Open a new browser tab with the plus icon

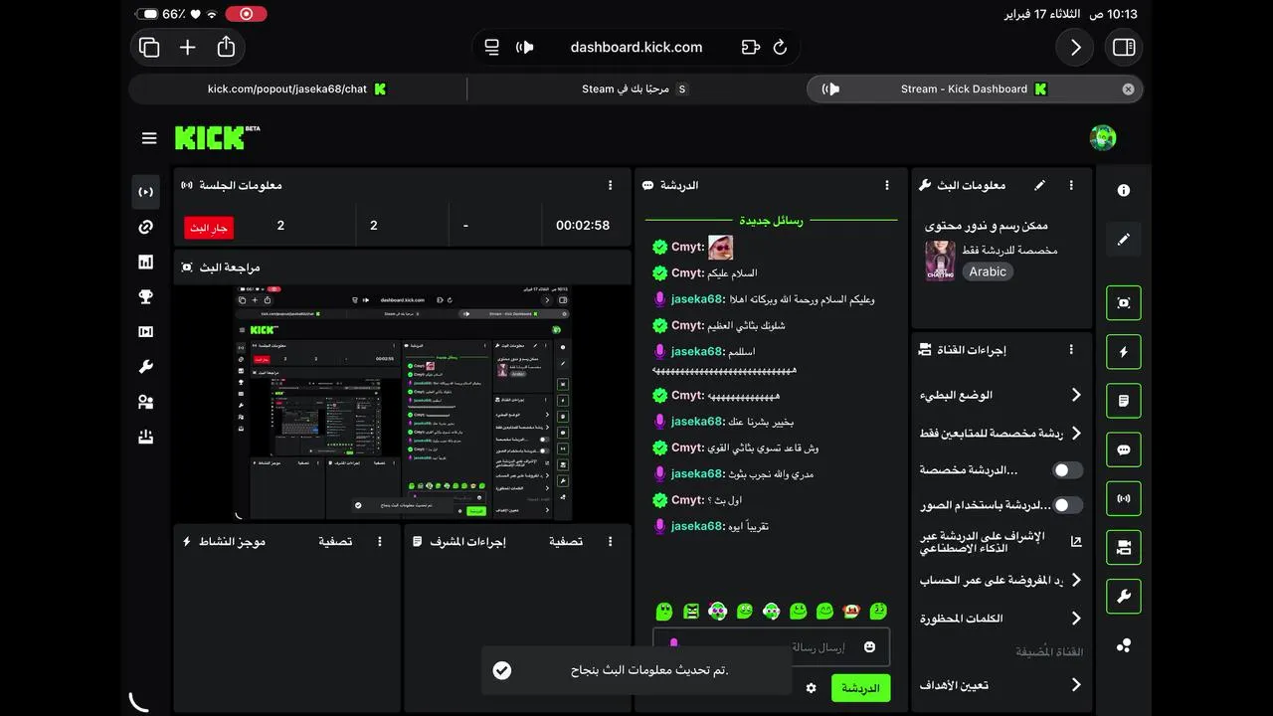point(187,47)
